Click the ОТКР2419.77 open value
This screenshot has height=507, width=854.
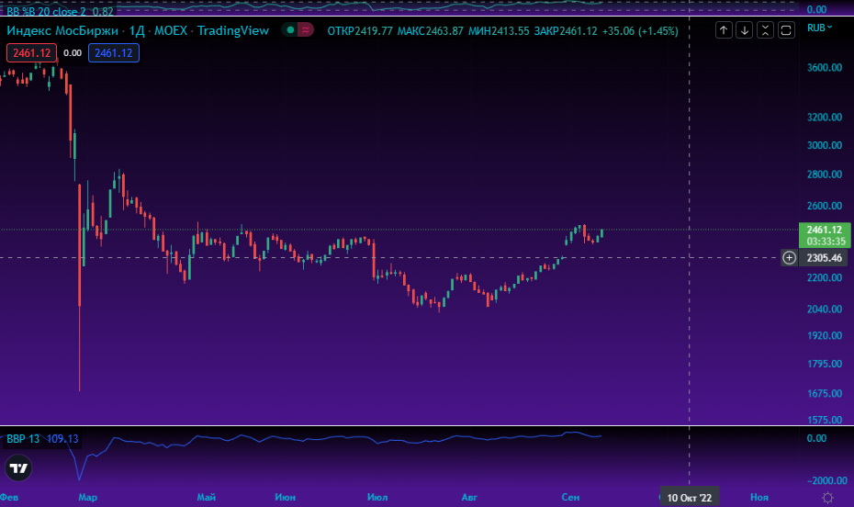coord(359,31)
